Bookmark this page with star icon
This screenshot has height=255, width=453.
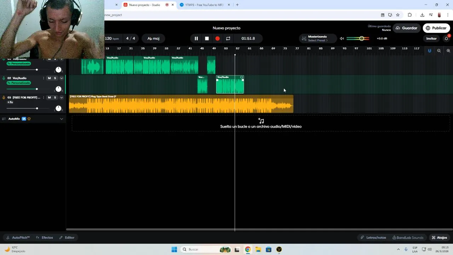(398, 15)
